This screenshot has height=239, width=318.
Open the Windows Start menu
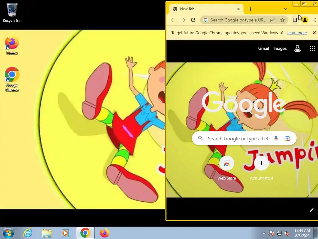tap(8, 233)
